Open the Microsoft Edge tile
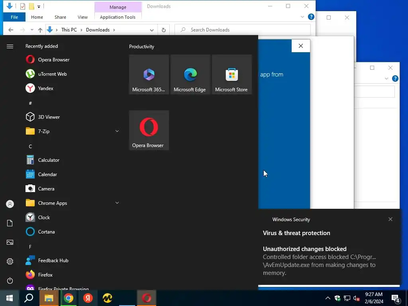 (190, 75)
